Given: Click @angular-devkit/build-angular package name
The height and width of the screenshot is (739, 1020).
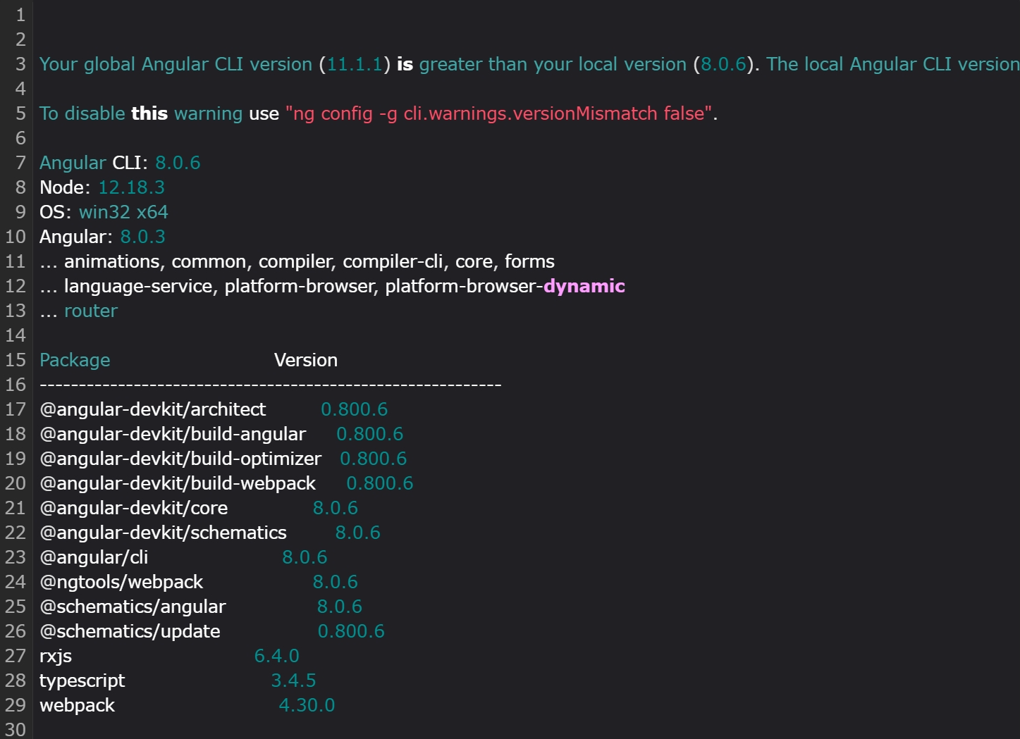Looking at the screenshot, I should 173,434.
